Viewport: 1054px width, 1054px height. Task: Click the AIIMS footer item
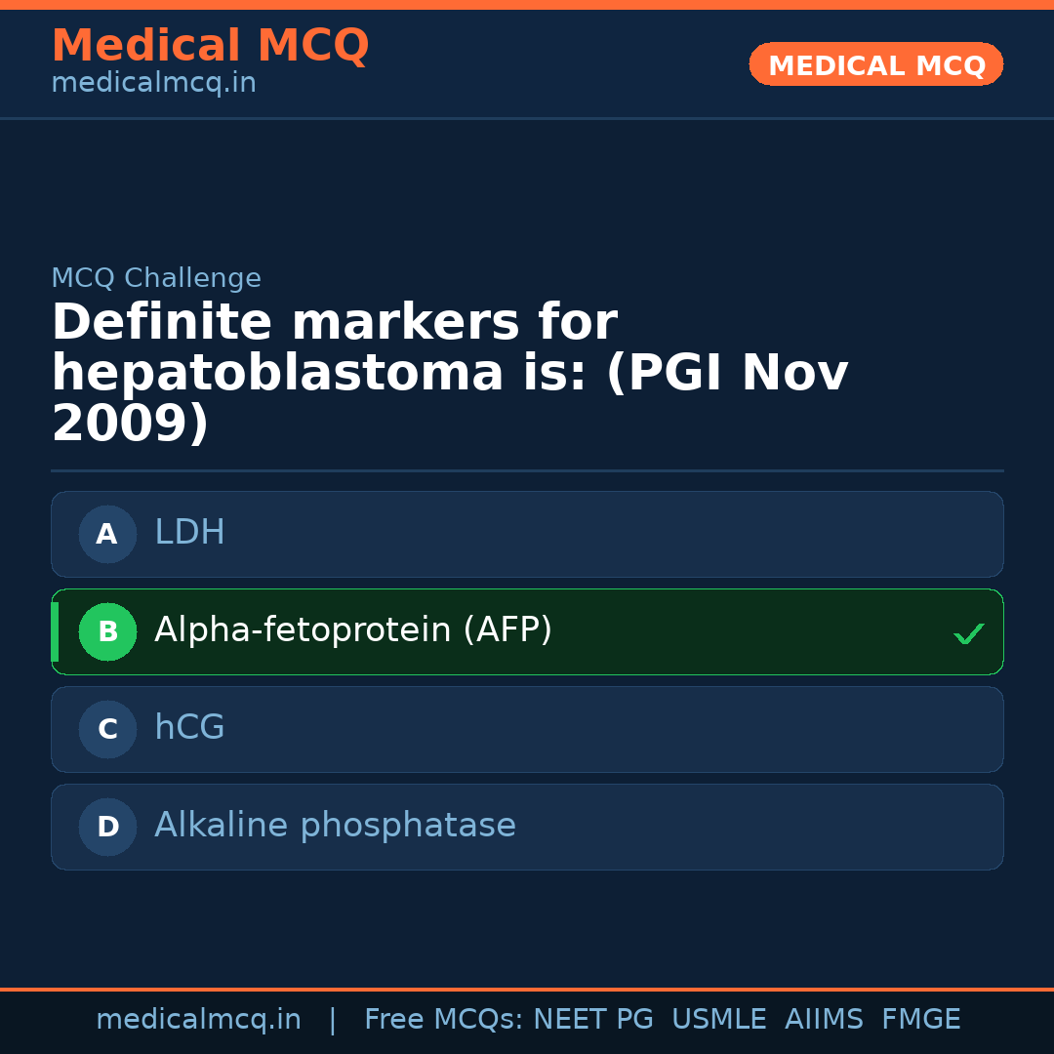coord(824,1020)
